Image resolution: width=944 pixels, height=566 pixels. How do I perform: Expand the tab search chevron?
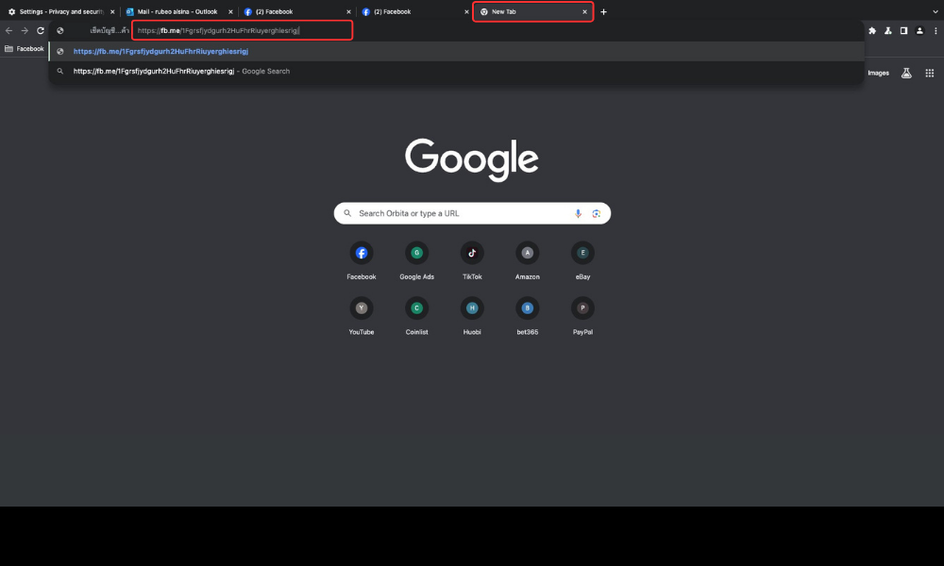pyautogui.click(x=935, y=11)
